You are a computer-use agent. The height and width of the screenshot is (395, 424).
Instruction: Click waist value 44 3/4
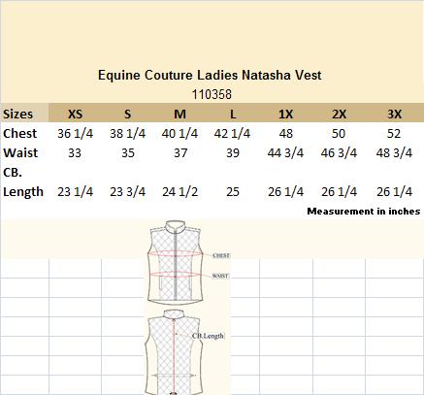285,152
